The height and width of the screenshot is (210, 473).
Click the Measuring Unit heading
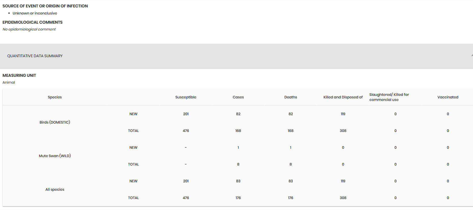pyautogui.click(x=19, y=76)
